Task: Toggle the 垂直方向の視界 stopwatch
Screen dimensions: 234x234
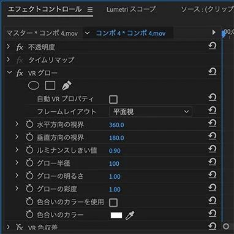Action: [x=29, y=137]
